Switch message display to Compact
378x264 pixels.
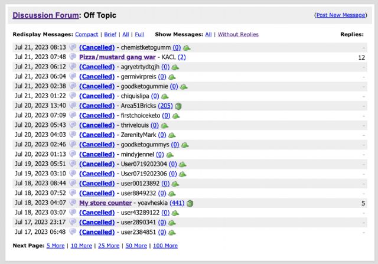(87, 34)
